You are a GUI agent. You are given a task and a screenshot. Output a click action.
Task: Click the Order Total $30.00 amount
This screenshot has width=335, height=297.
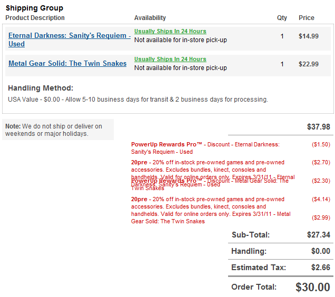point(312,287)
